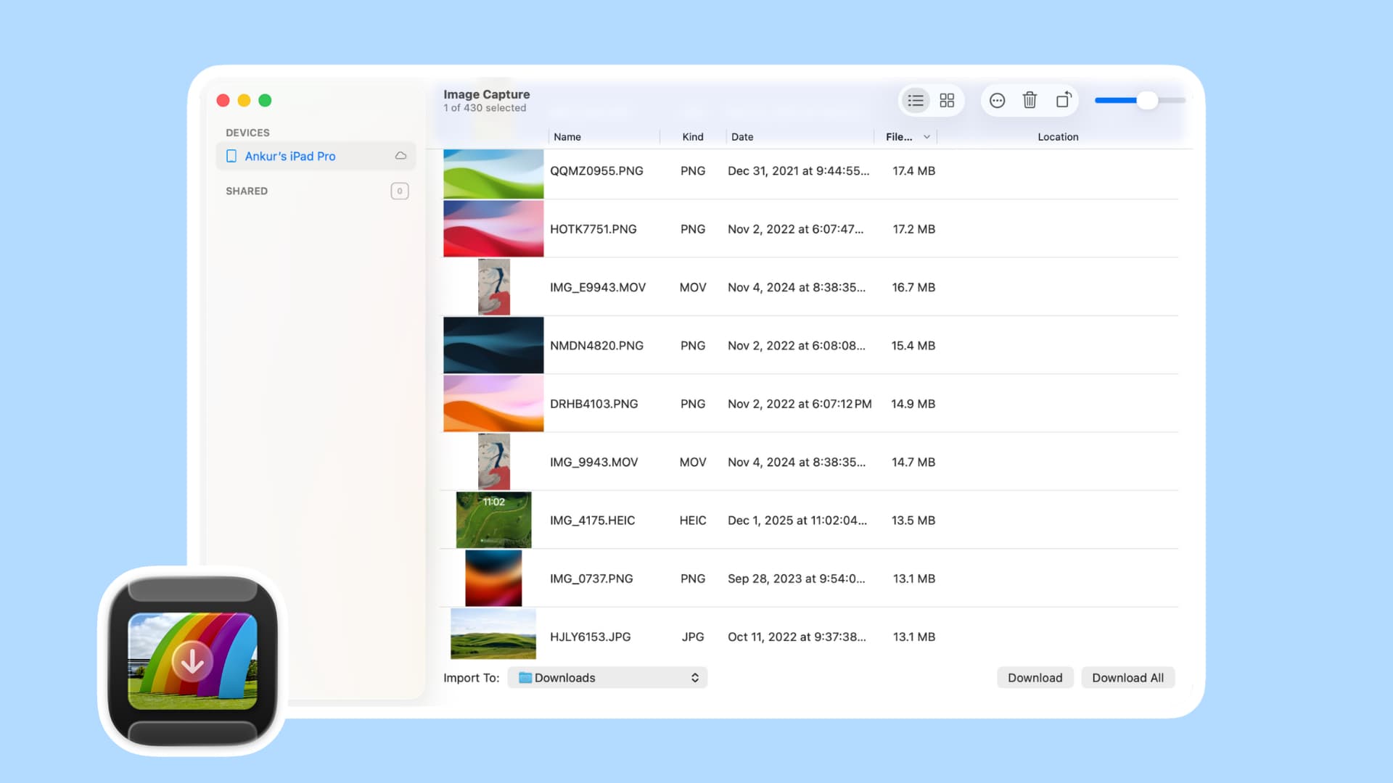
Task: Adjust the thumbnail size slider
Action: pos(1146,101)
